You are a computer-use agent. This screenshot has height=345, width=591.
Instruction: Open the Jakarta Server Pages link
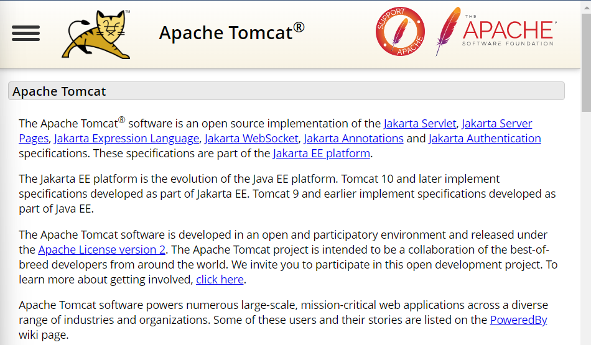point(497,124)
